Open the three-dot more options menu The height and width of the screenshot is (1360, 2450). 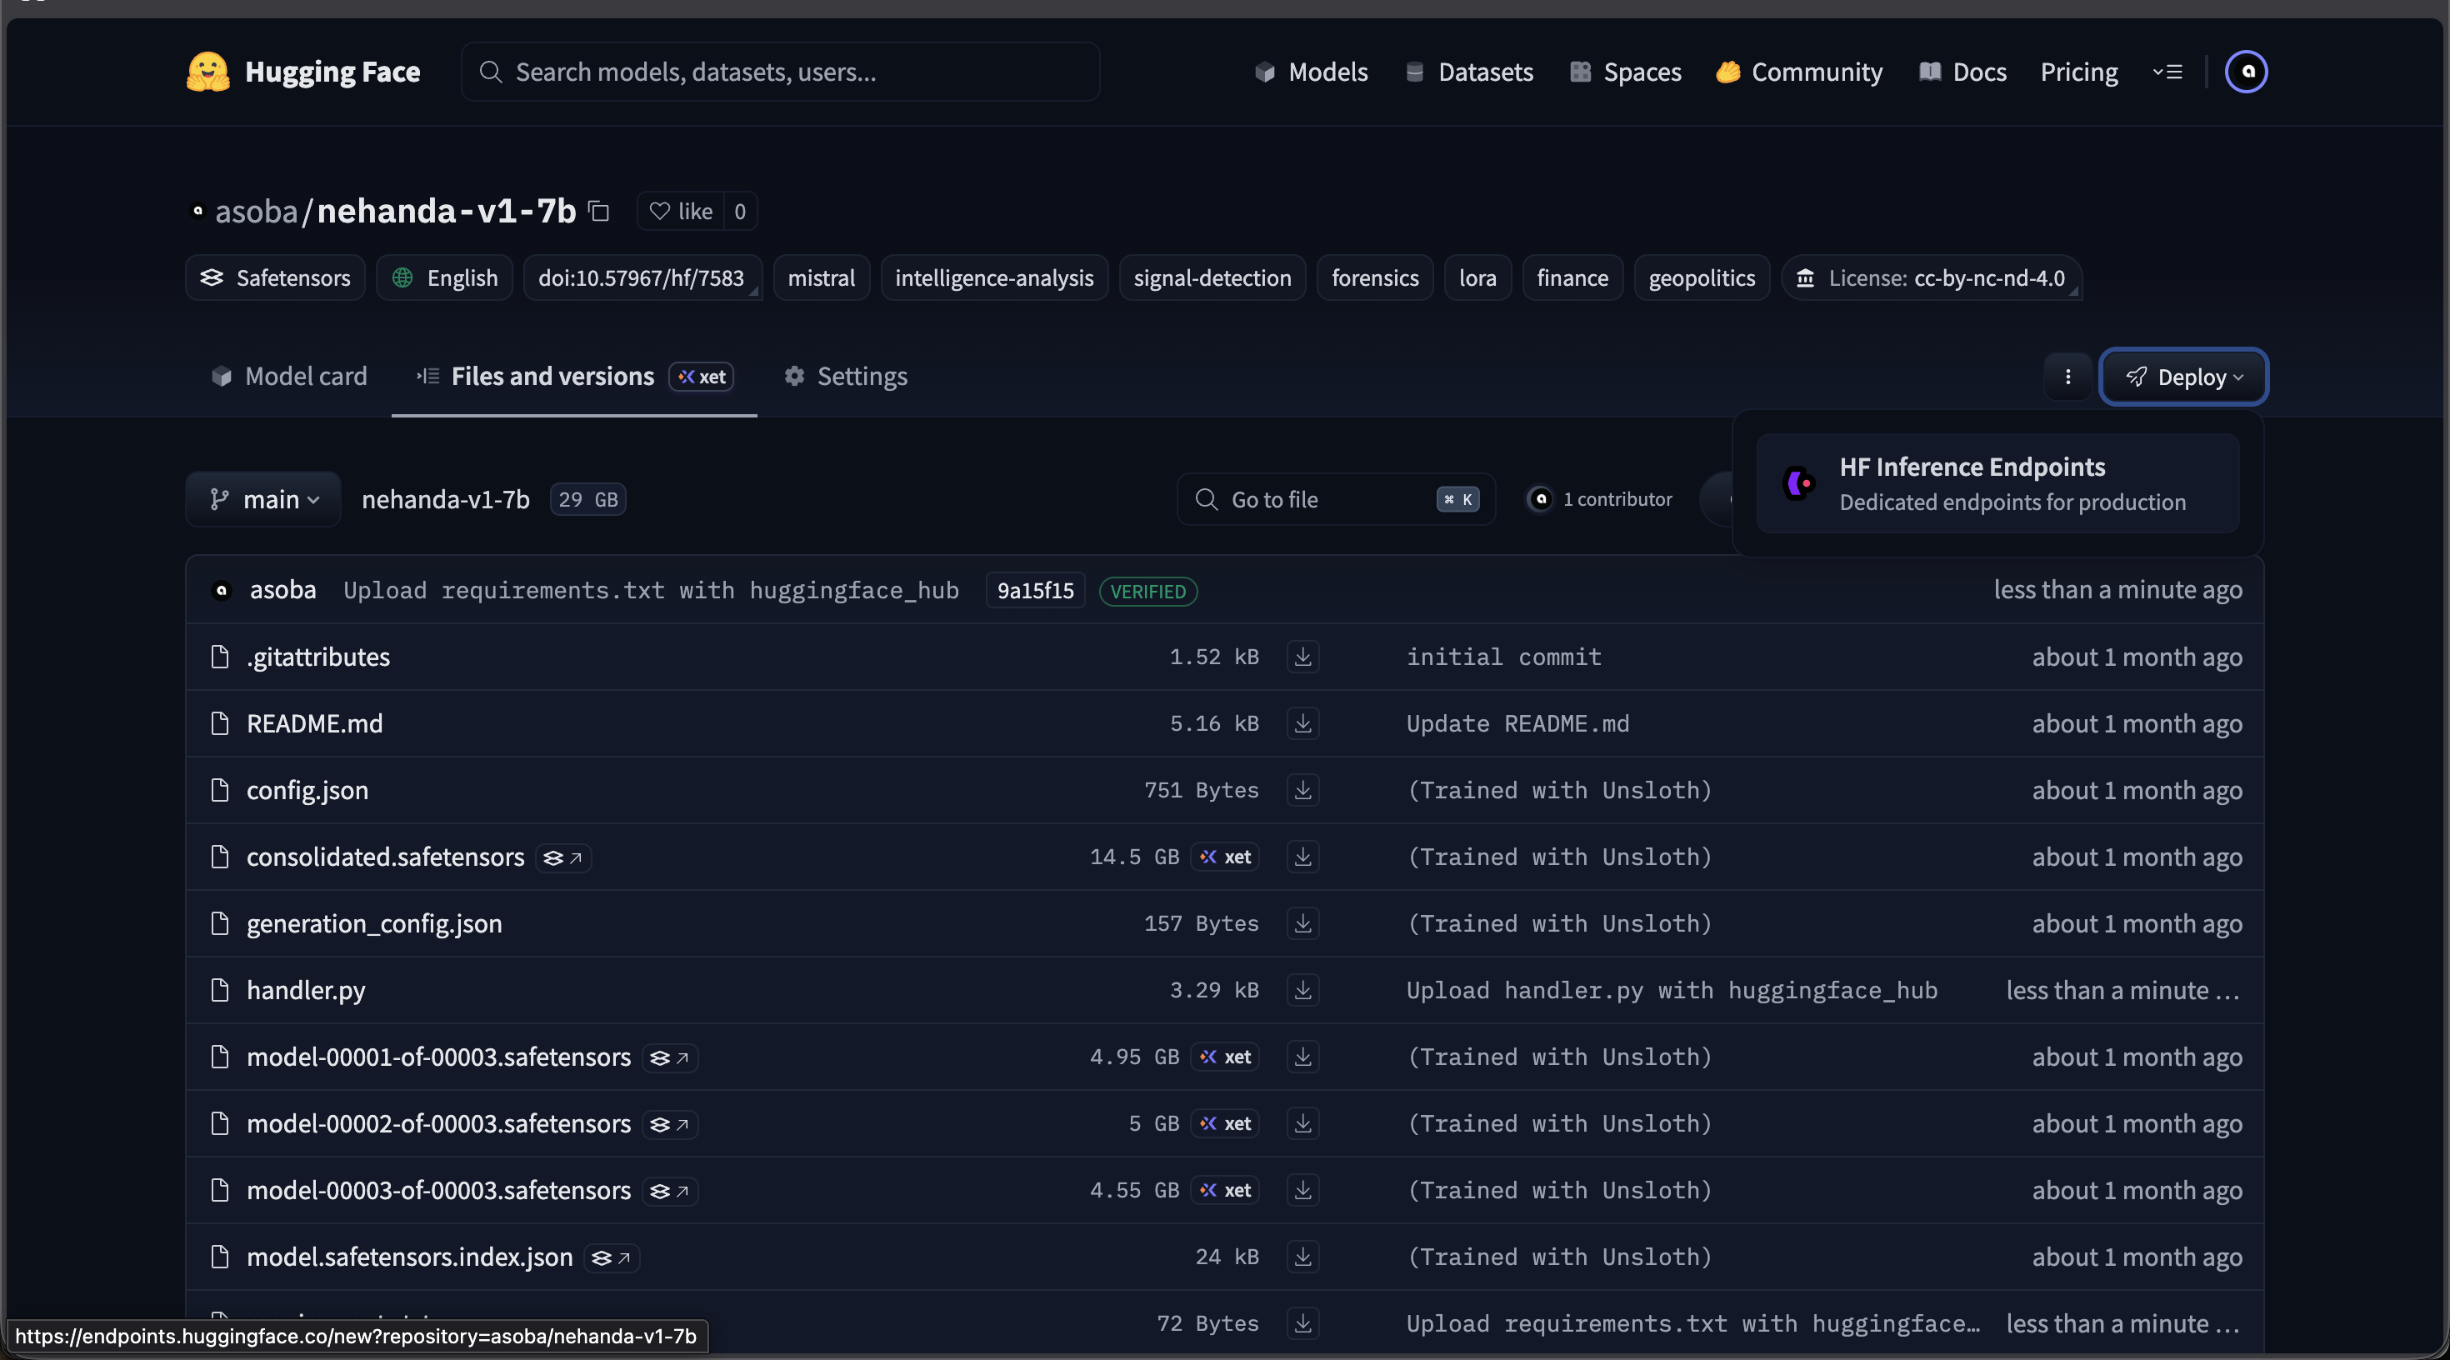pos(2067,377)
